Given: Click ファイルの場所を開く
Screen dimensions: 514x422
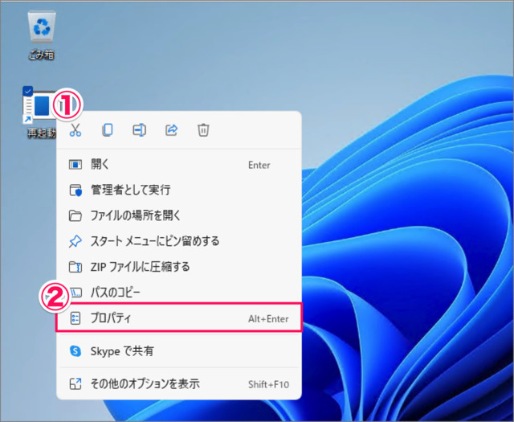Looking at the screenshot, I should coord(136,215).
